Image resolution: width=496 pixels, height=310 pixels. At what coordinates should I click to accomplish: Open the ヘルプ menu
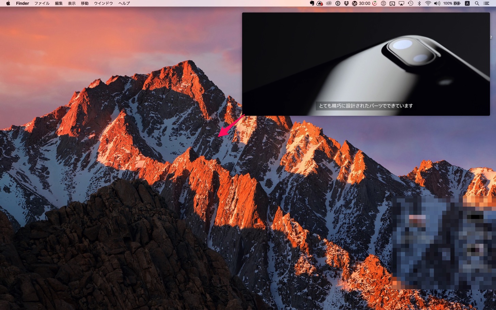click(124, 3)
